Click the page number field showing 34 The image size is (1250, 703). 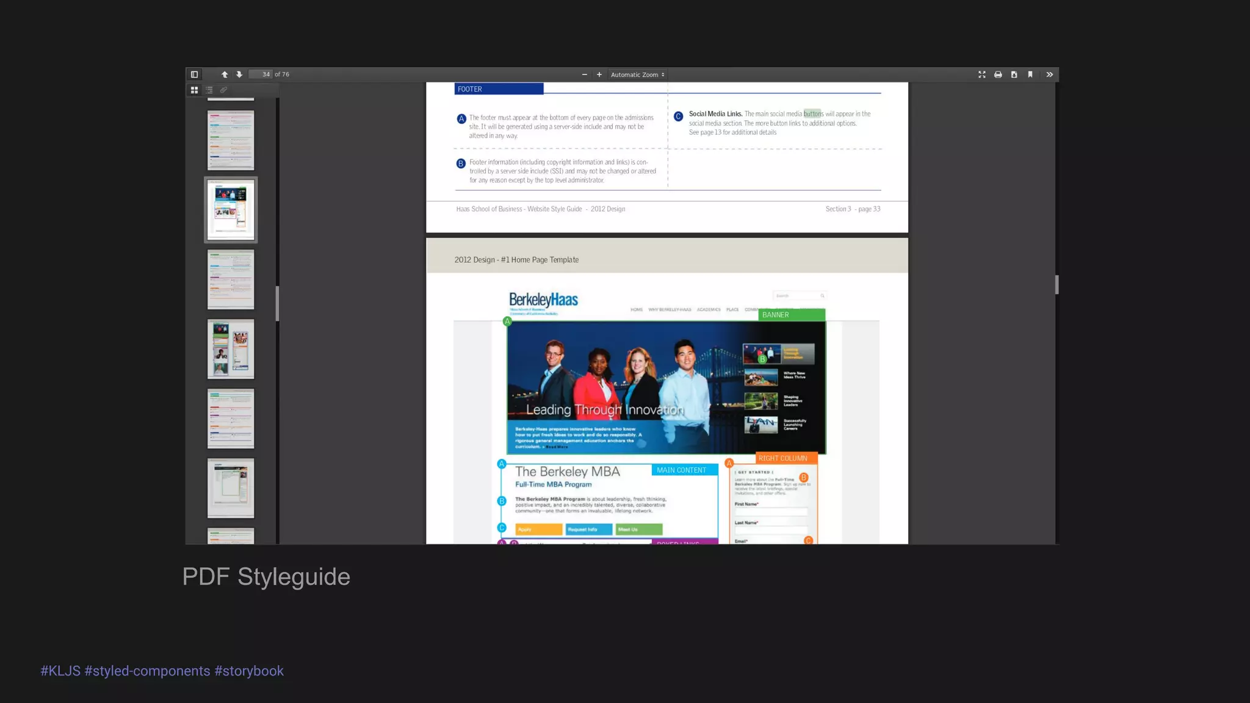pos(261,74)
